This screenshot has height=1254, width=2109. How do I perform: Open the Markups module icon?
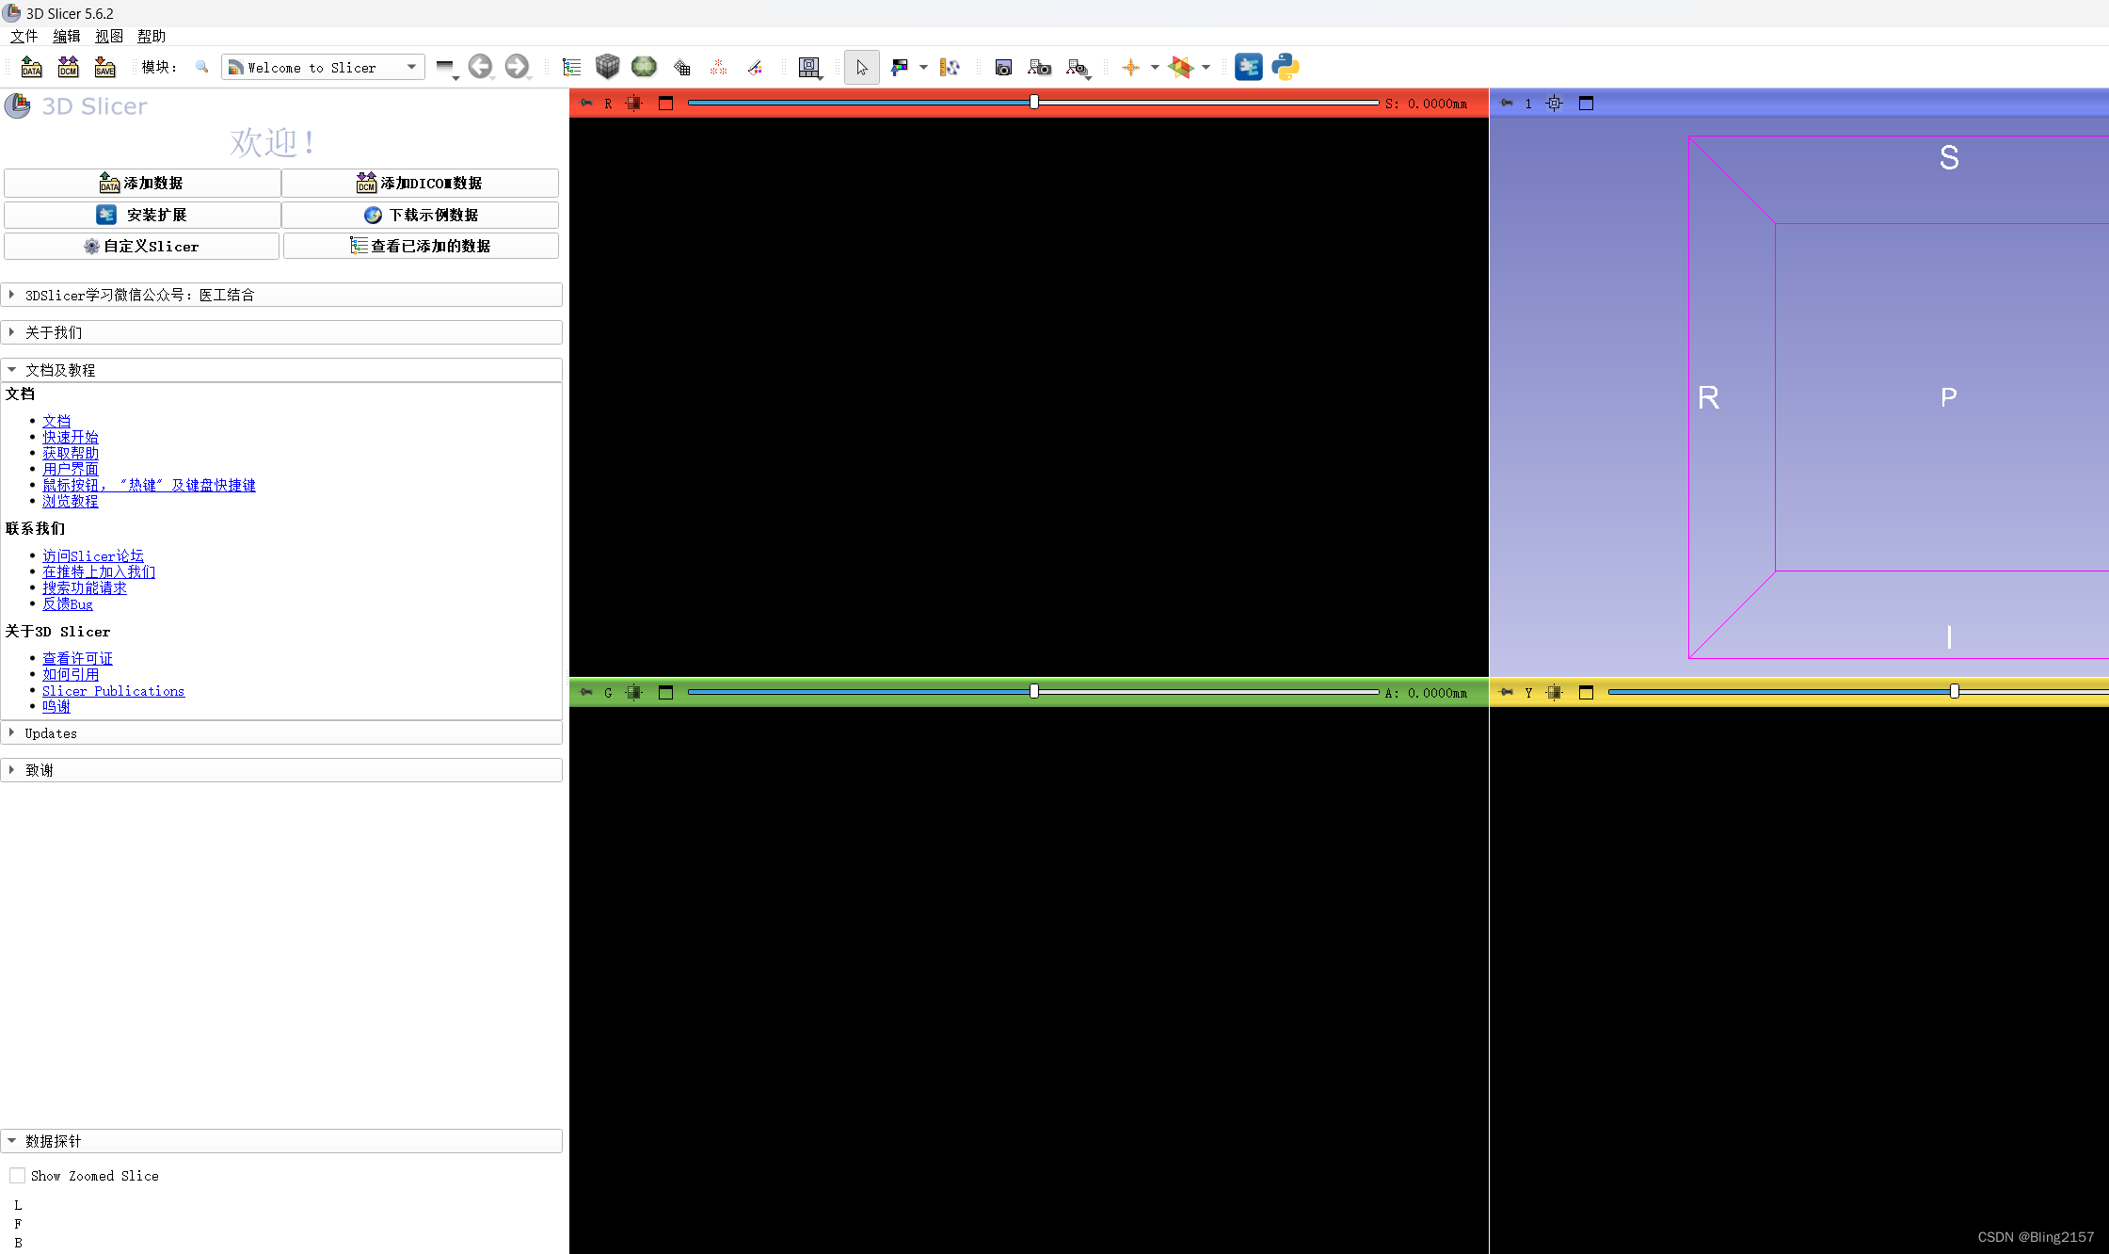718,67
